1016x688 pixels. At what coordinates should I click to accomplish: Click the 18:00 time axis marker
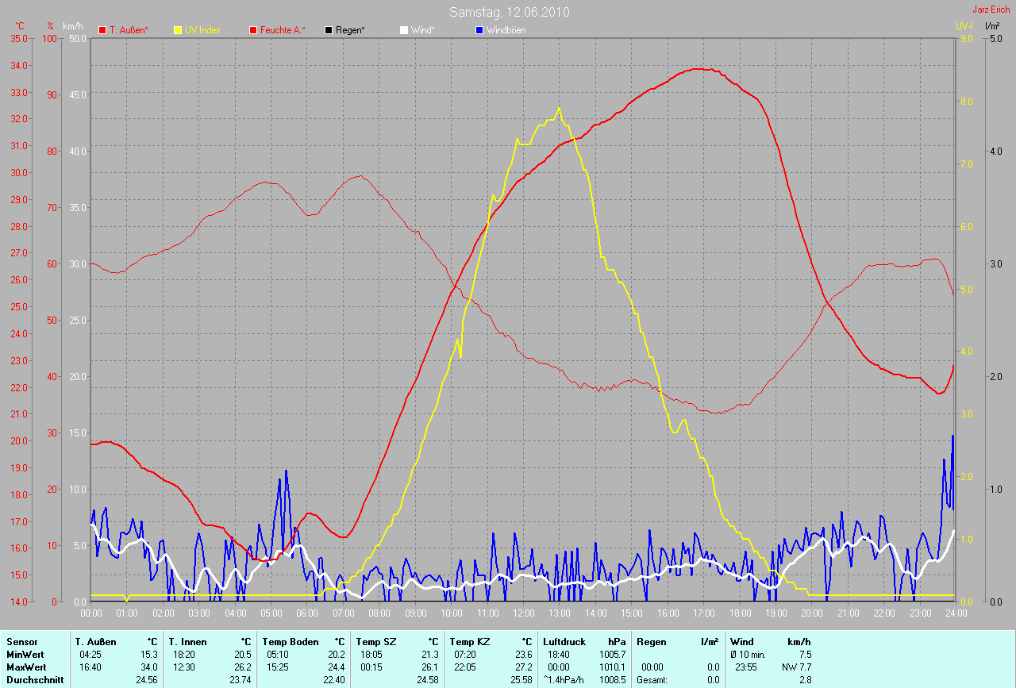tap(740, 613)
